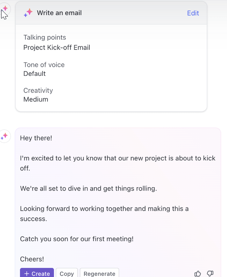Viewport: 227px width, 277px height.
Task: Click the thumbs up icon
Action: click(x=198, y=274)
